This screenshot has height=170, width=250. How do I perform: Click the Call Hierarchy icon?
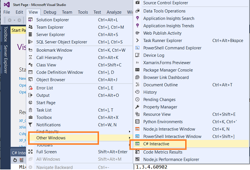30,57
